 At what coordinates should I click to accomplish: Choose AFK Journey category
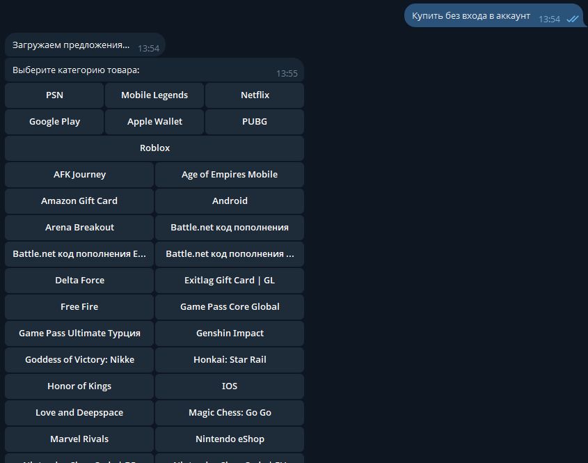pos(79,175)
